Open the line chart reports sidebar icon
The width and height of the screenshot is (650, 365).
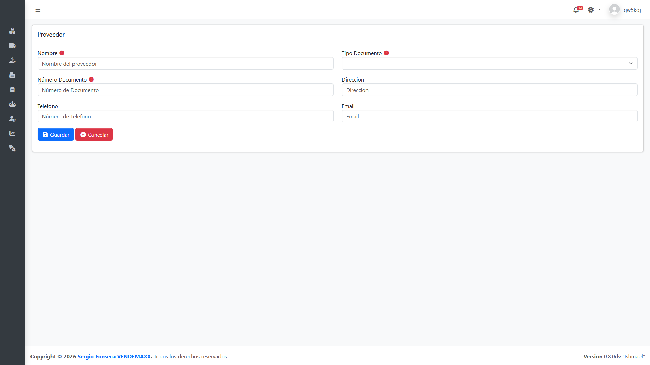click(x=12, y=133)
